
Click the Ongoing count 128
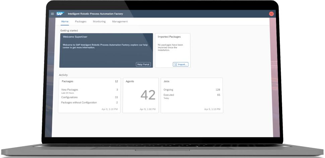pos(218,90)
